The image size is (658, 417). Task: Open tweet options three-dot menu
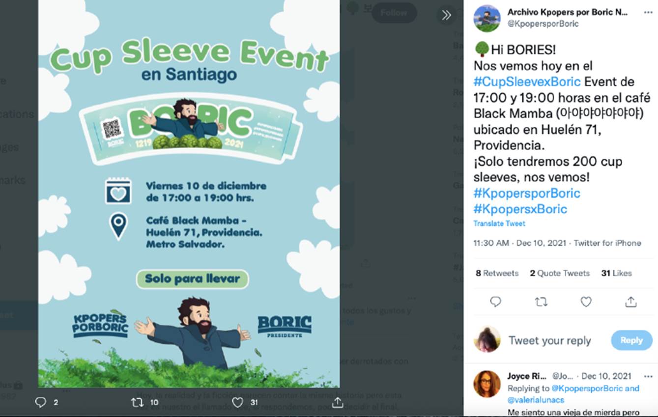[648, 13]
